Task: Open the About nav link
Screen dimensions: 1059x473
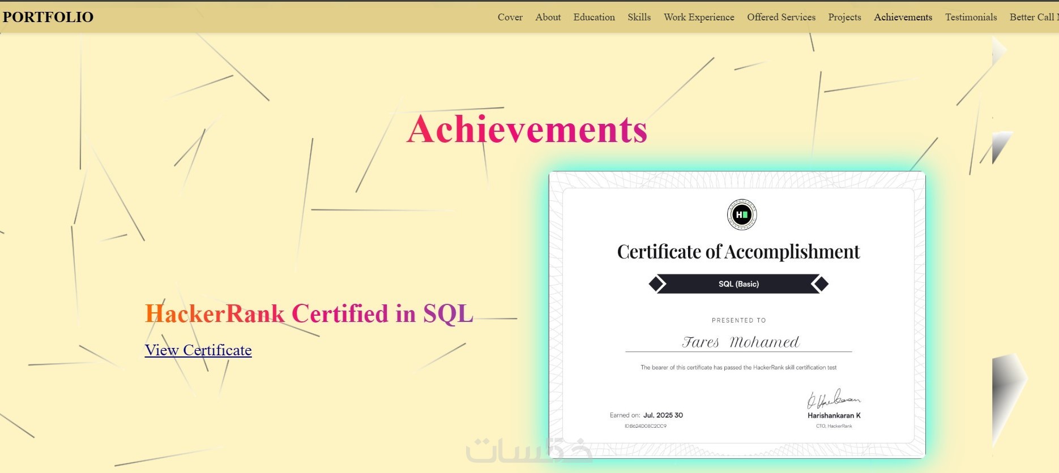Action: pyautogui.click(x=548, y=17)
